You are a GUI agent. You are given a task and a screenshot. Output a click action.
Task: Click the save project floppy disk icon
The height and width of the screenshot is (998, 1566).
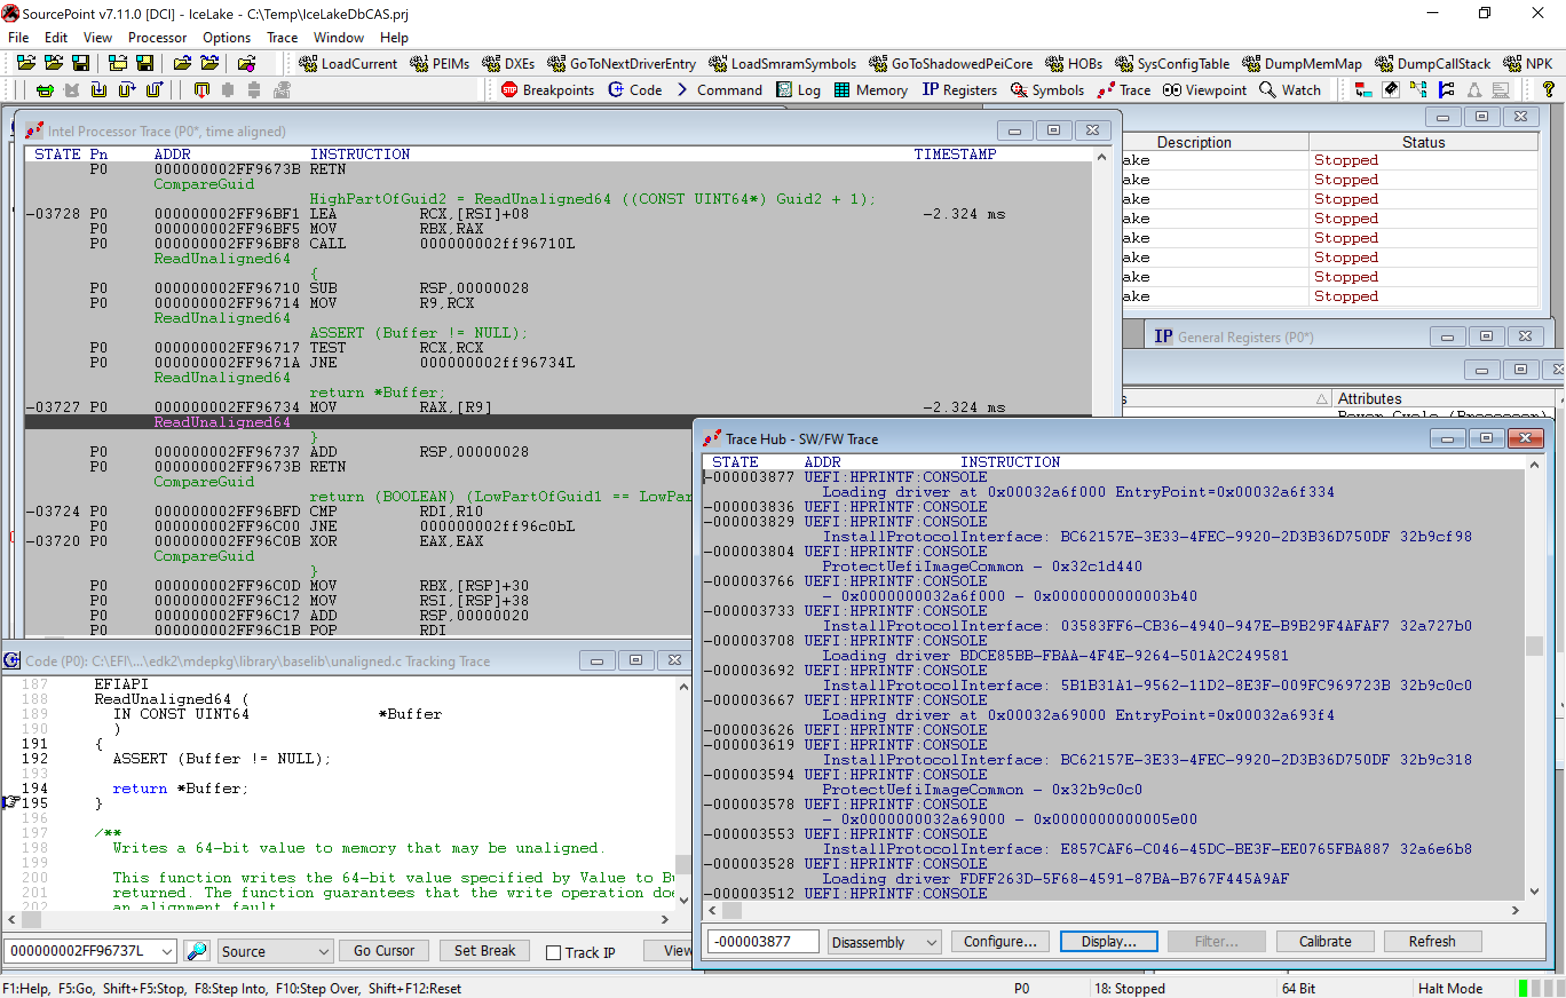(81, 64)
